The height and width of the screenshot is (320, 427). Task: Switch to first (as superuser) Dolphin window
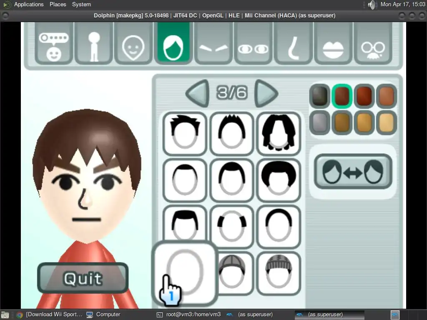click(250, 315)
